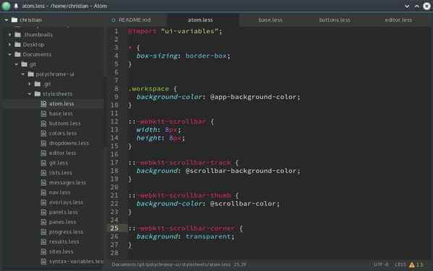Viewport: 433px width, 271px height.
Task: Click the Documents folder icon
Action: 17,54
